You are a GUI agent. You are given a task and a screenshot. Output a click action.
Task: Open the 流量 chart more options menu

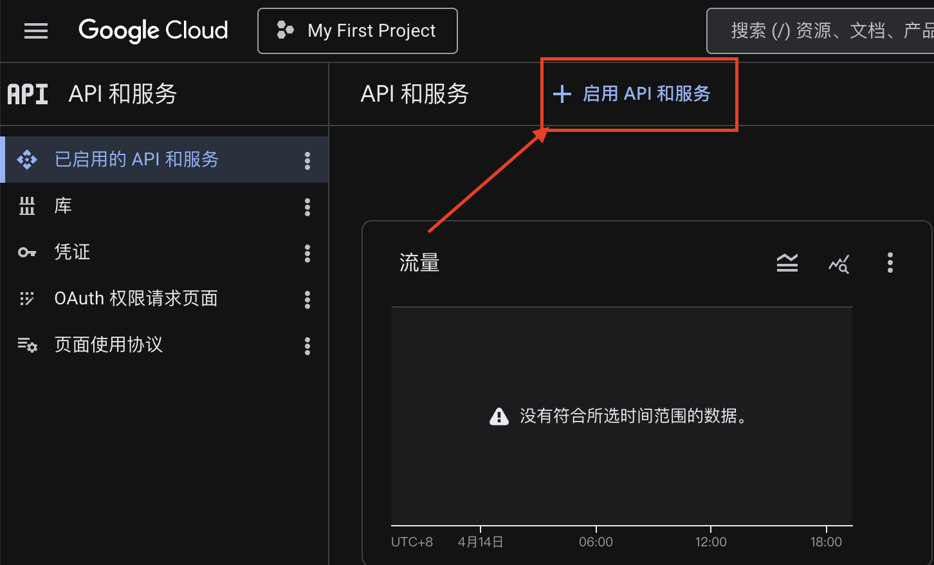(890, 263)
